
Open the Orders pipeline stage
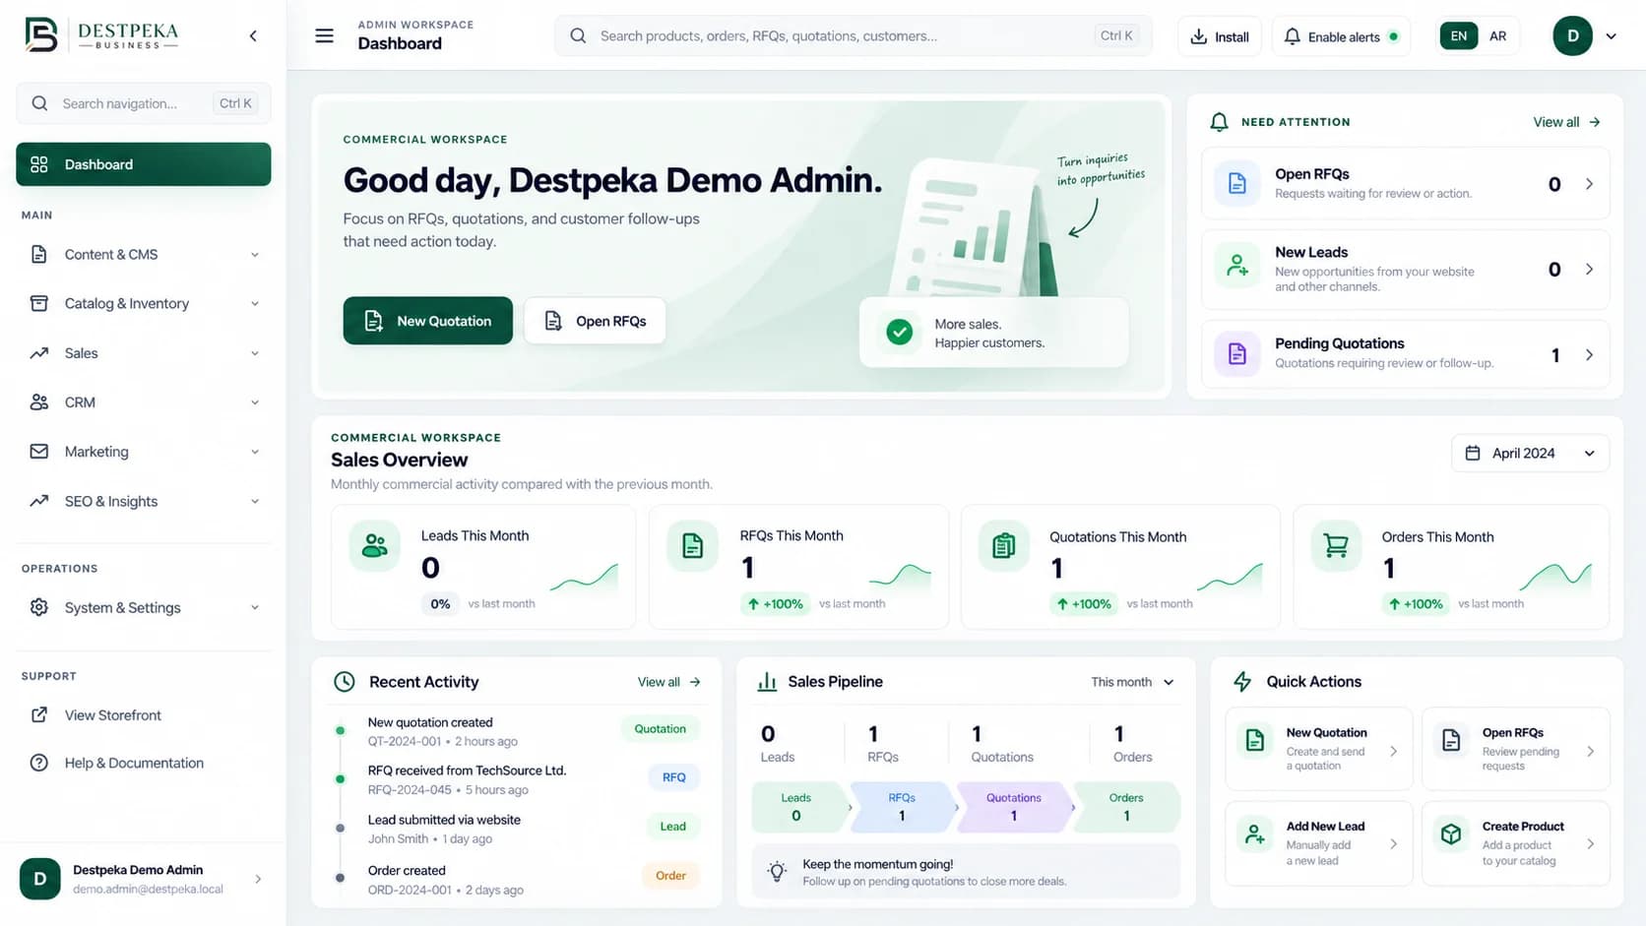click(x=1126, y=807)
